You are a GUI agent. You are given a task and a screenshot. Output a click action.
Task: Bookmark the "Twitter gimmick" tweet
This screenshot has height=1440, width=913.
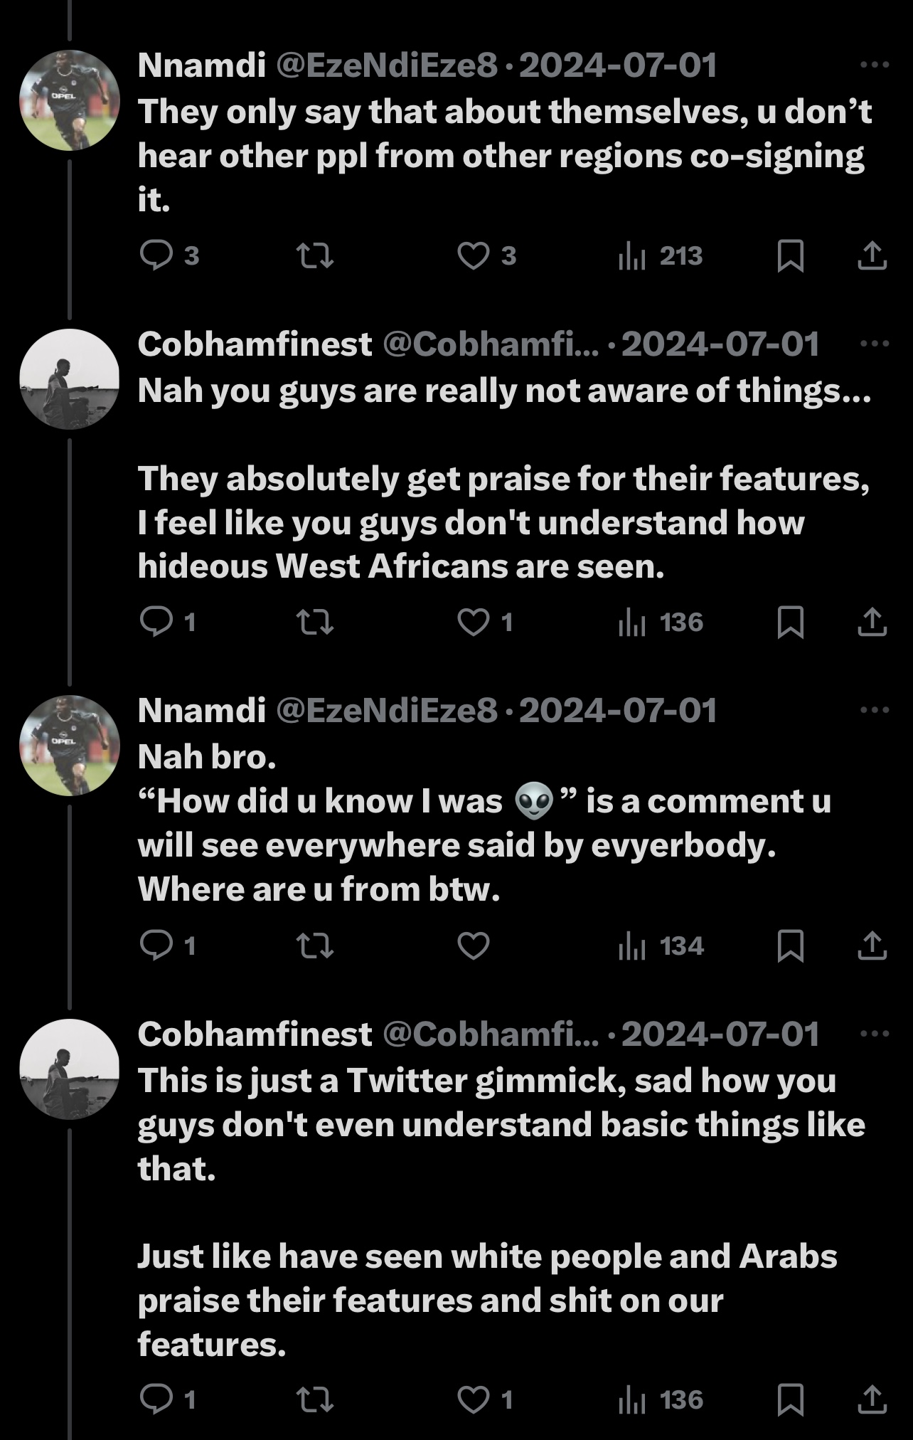point(791,1399)
